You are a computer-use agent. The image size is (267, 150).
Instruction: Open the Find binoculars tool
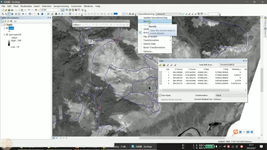pos(56,14)
